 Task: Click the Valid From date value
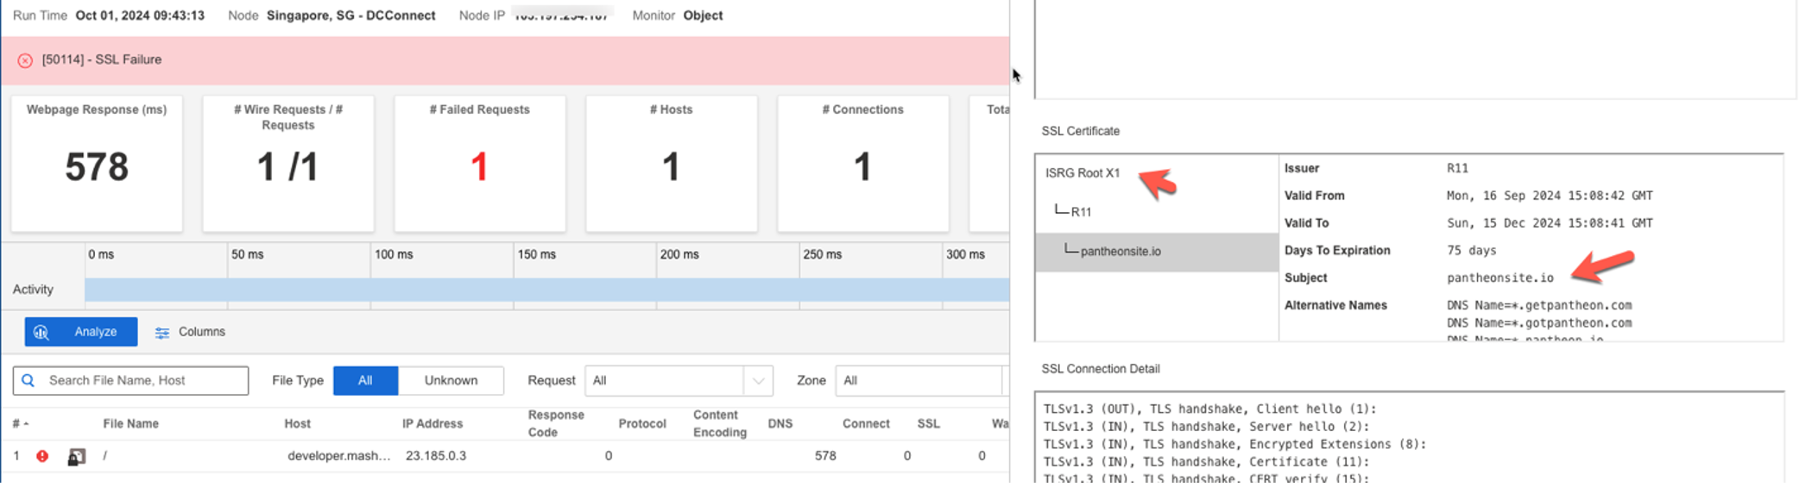point(1550,196)
